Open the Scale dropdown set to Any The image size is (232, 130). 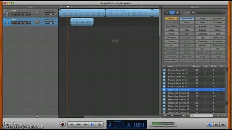point(208,13)
